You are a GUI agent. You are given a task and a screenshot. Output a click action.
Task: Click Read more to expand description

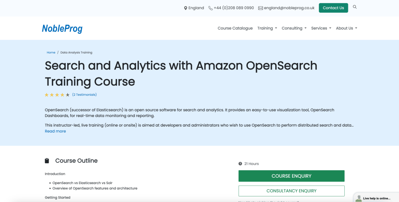pos(55,131)
